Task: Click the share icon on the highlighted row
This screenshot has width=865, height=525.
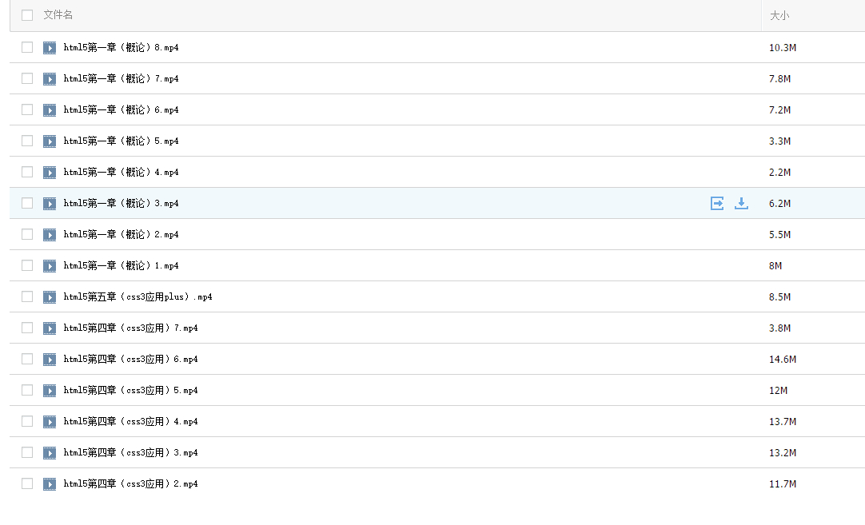Action: click(x=717, y=204)
